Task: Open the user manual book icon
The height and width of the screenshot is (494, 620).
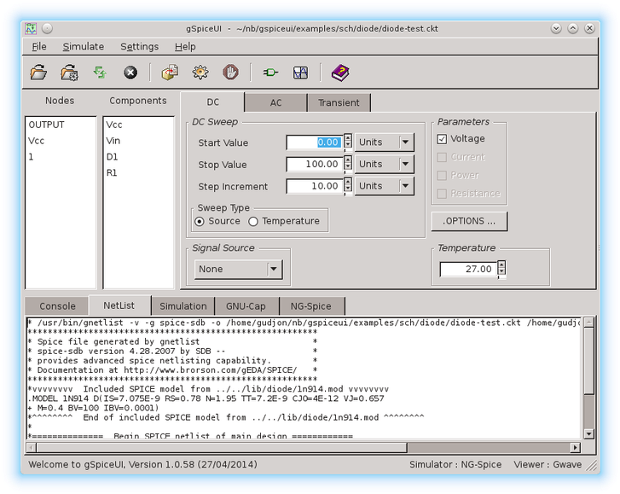Action: click(340, 73)
